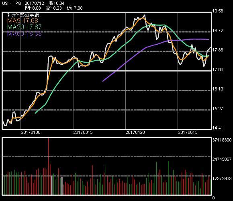Click the price peak on the chart
This screenshot has height=201, width=233.
click(x=145, y=15)
